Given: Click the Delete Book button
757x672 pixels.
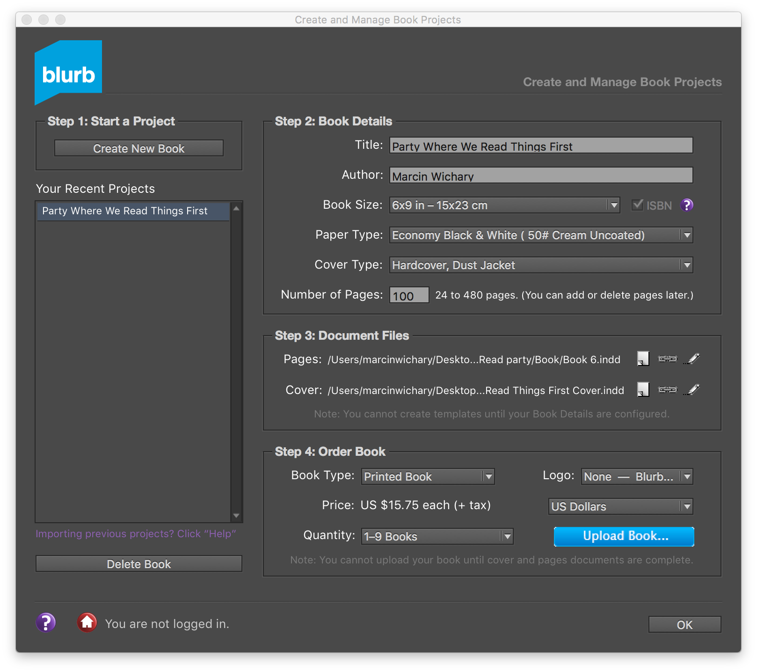Looking at the screenshot, I should click(139, 564).
